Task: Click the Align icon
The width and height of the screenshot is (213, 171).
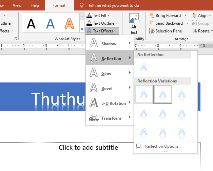Action: (194, 15)
